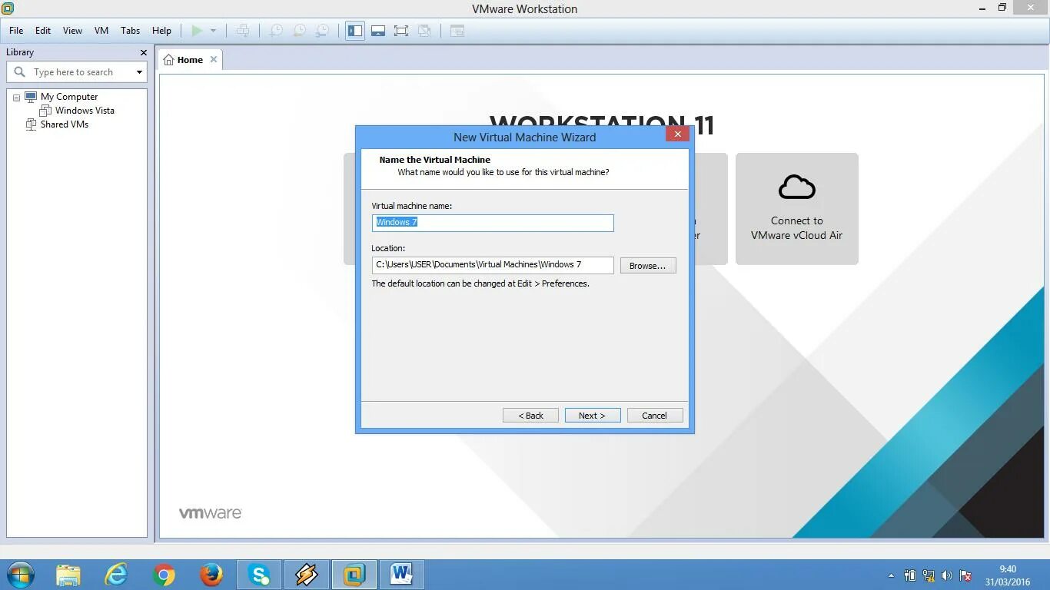Click the Take Snapshot toolbar icon
The image size is (1050, 590).
(x=275, y=31)
